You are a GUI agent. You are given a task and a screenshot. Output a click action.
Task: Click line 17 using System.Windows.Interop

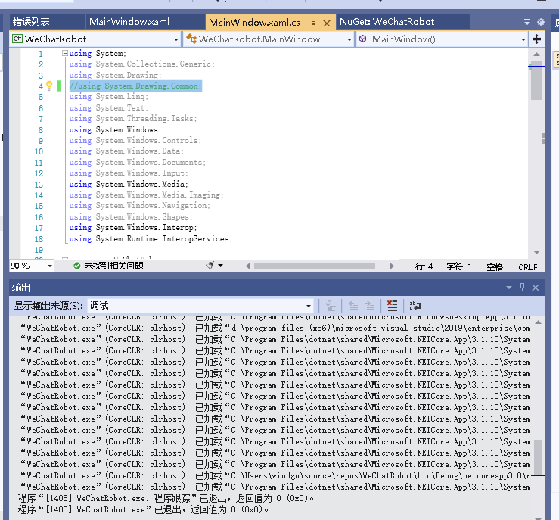coord(132,228)
